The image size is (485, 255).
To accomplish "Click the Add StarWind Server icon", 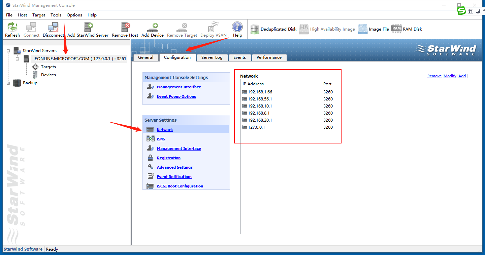I will (88, 27).
